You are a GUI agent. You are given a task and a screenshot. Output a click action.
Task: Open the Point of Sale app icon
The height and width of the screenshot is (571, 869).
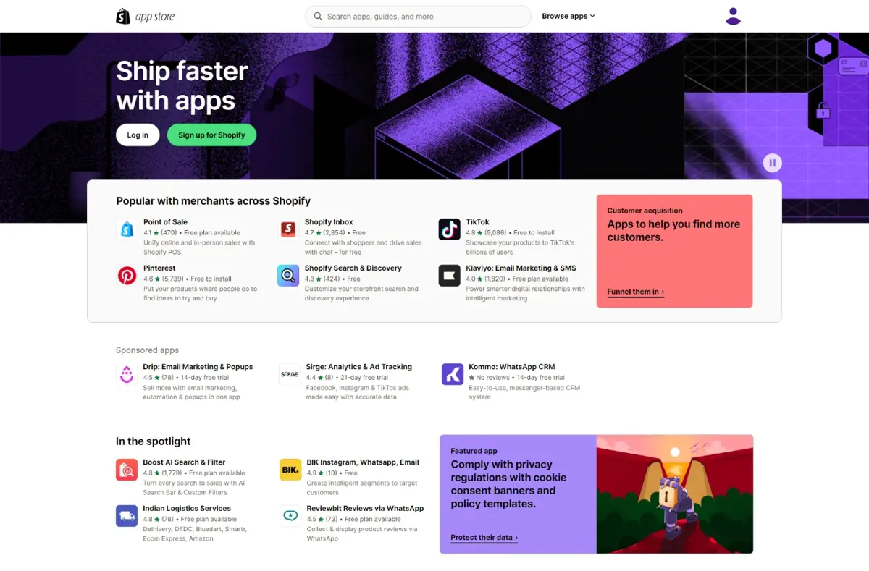[127, 229]
